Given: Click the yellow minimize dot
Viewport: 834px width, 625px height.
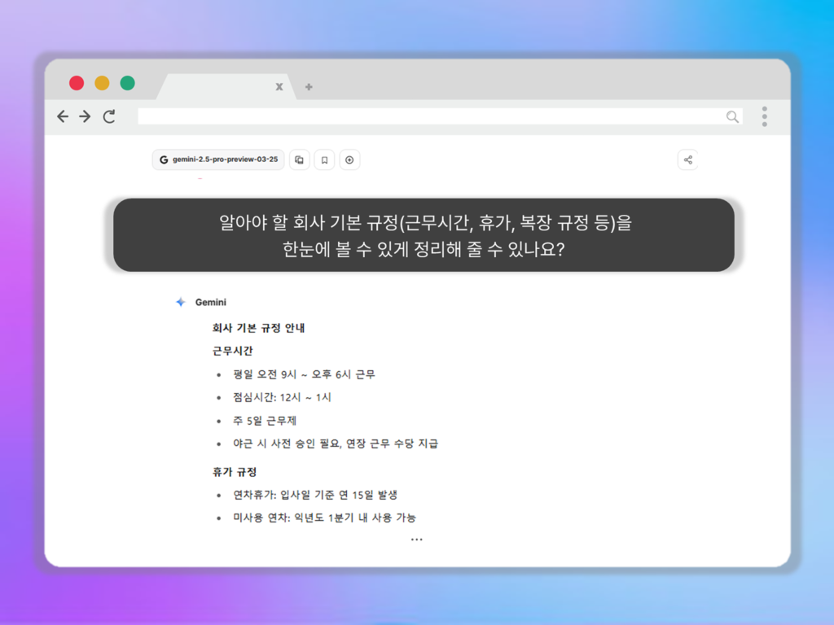Looking at the screenshot, I should pyautogui.click(x=102, y=83).
